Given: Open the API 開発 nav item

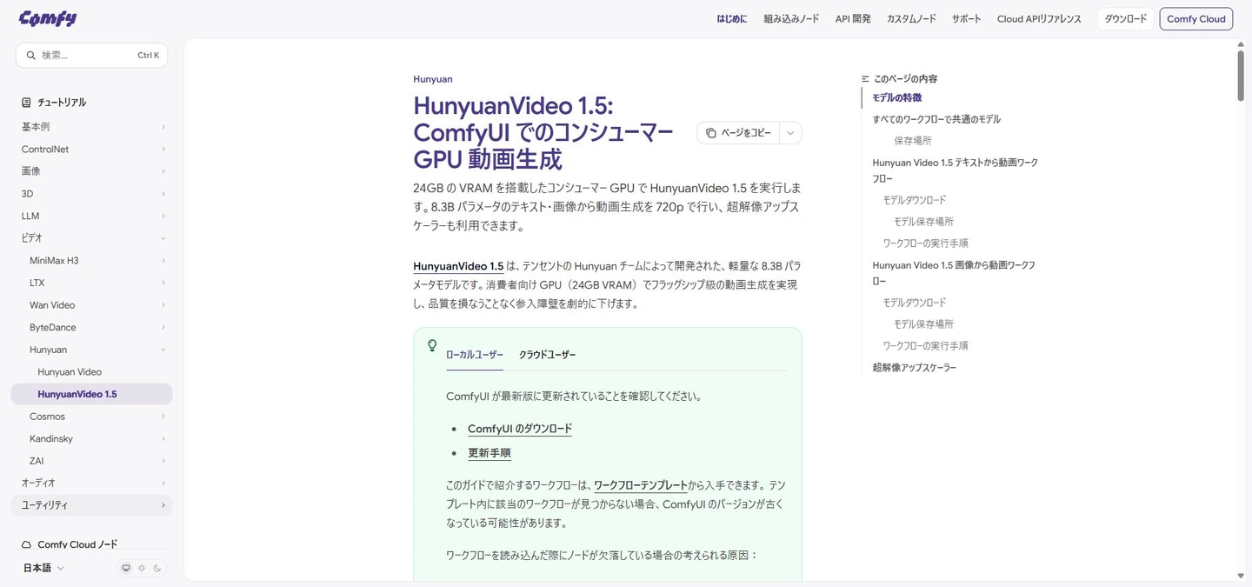Looking at the screenshot, I should coord(853,19).
